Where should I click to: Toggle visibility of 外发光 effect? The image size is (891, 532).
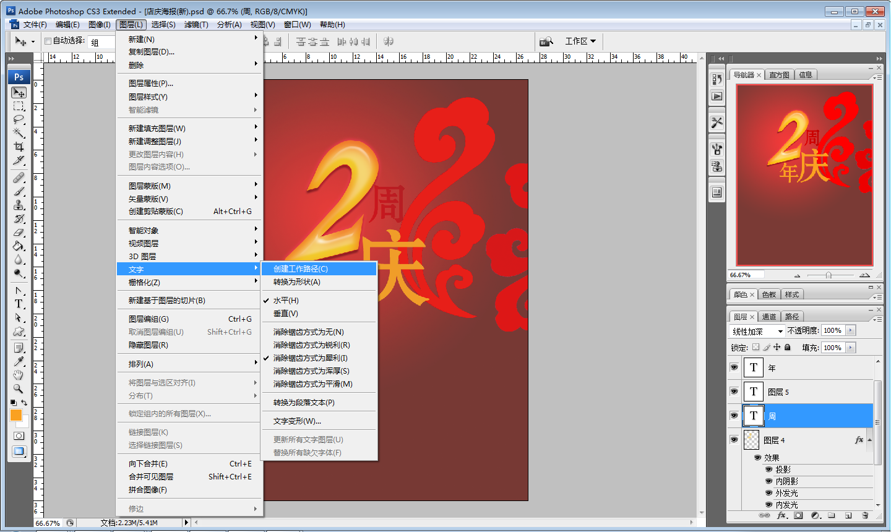[x=769, y=493]
